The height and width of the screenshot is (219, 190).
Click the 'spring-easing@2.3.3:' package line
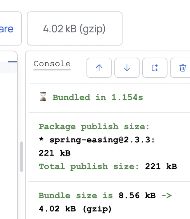(102, 140)
